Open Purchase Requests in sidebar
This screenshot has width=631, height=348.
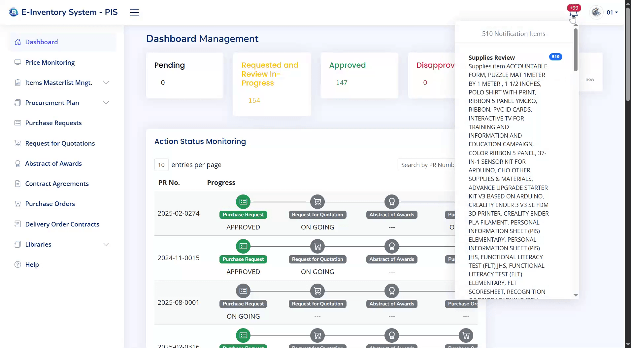click(x=53, y=123)
